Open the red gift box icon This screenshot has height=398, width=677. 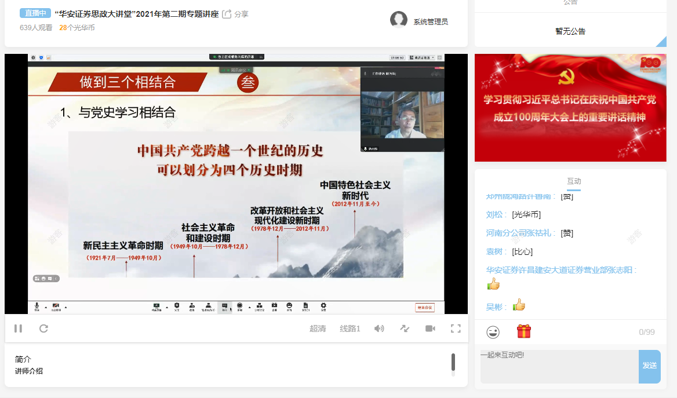524,331
